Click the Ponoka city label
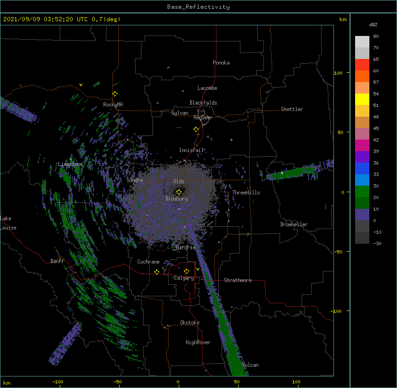The width and height of the screenshot is (397, 388). [x=221, y=63]
